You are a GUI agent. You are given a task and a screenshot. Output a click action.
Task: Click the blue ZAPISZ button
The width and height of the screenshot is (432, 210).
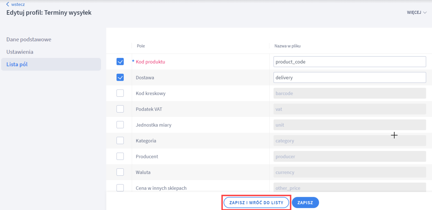pyautogui.click(x=305, y=203)
